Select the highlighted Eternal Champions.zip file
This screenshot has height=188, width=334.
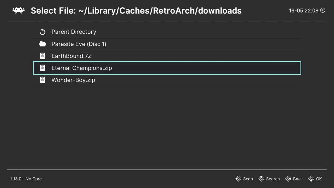pos(82,68)
